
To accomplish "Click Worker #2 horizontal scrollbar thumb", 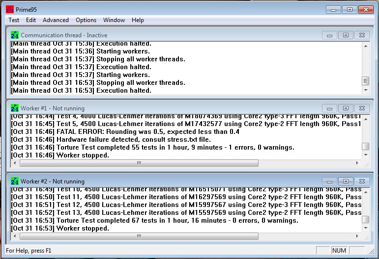I will pyautogui.click(x=139, y=236).
